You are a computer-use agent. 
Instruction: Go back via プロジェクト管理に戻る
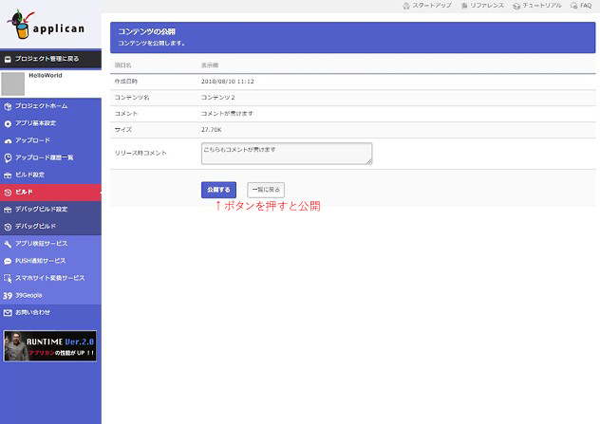50,59
